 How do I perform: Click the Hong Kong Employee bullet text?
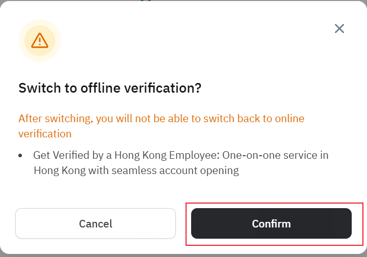tap(181, 163)
